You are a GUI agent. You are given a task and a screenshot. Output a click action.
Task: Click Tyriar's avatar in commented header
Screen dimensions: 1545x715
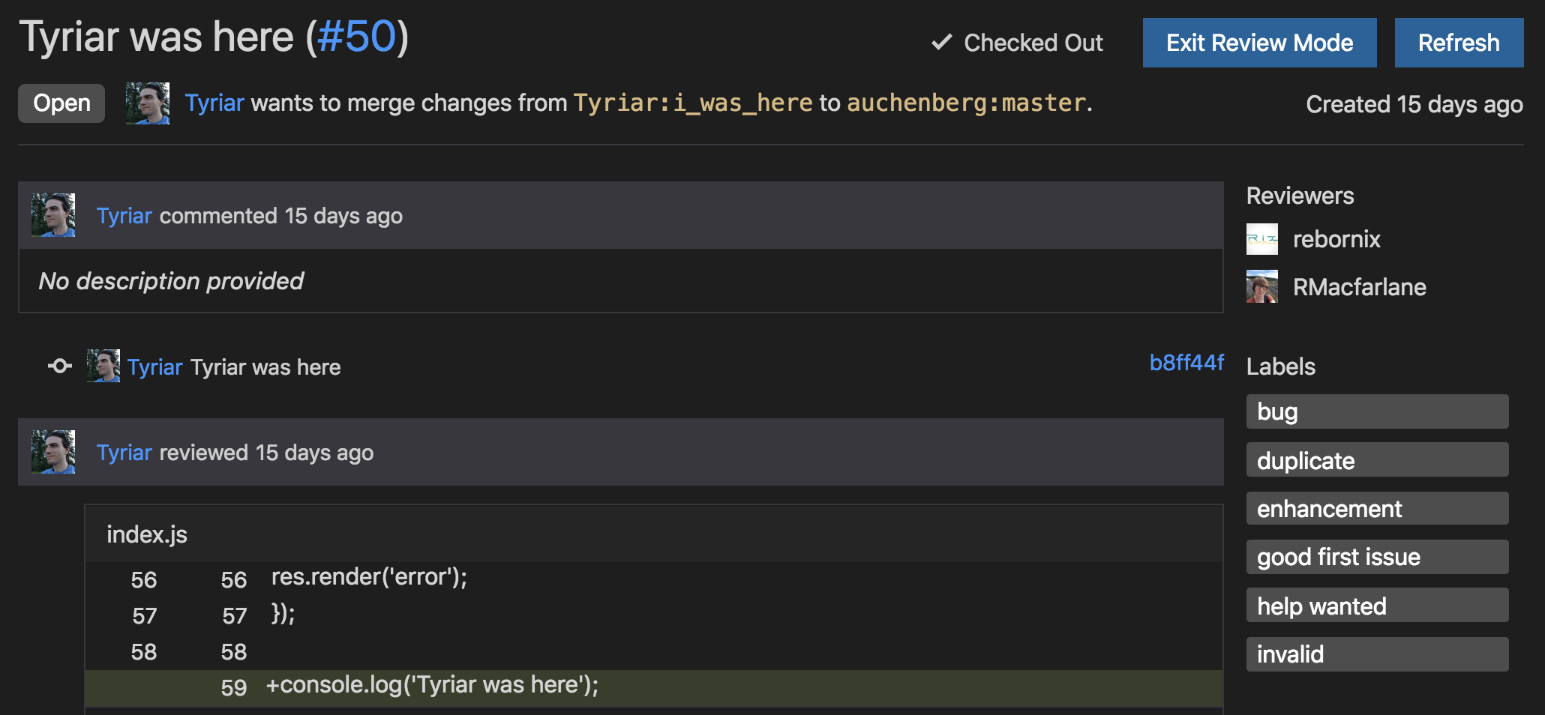tap(53, 215)
